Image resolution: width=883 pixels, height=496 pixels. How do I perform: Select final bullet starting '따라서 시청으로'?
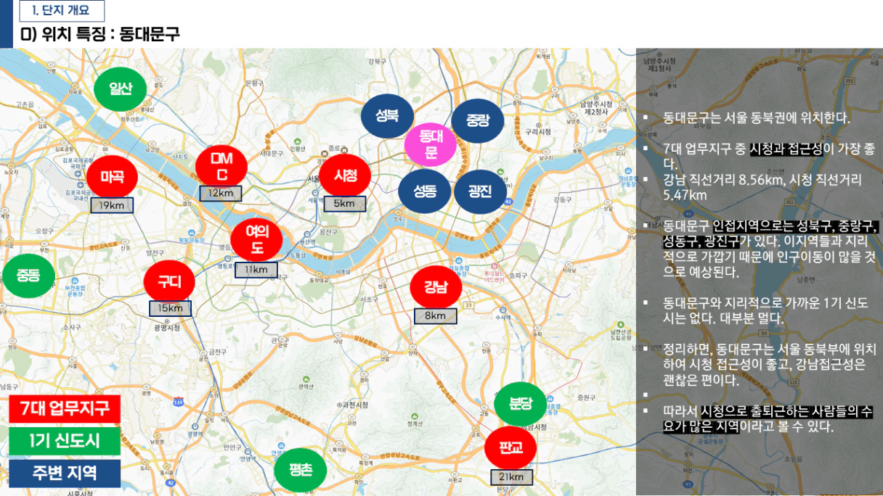(x=768, y=419)
